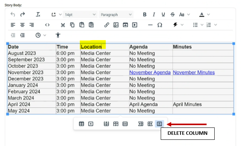Click the Increase indent icon
The image size is (243, 146).
tap(23, 35)
